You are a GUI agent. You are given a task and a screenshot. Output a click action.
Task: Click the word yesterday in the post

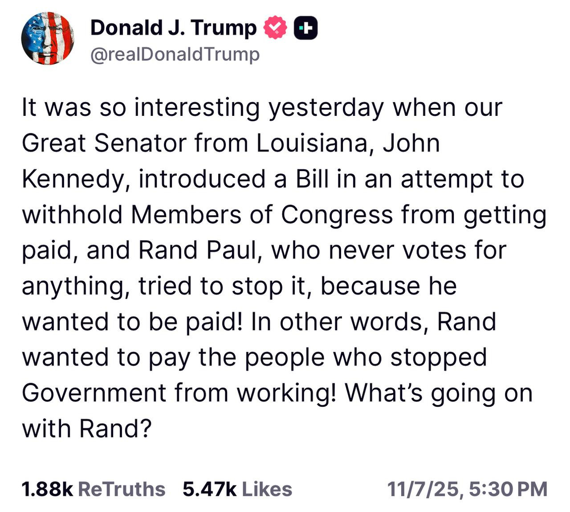(326, 109)
